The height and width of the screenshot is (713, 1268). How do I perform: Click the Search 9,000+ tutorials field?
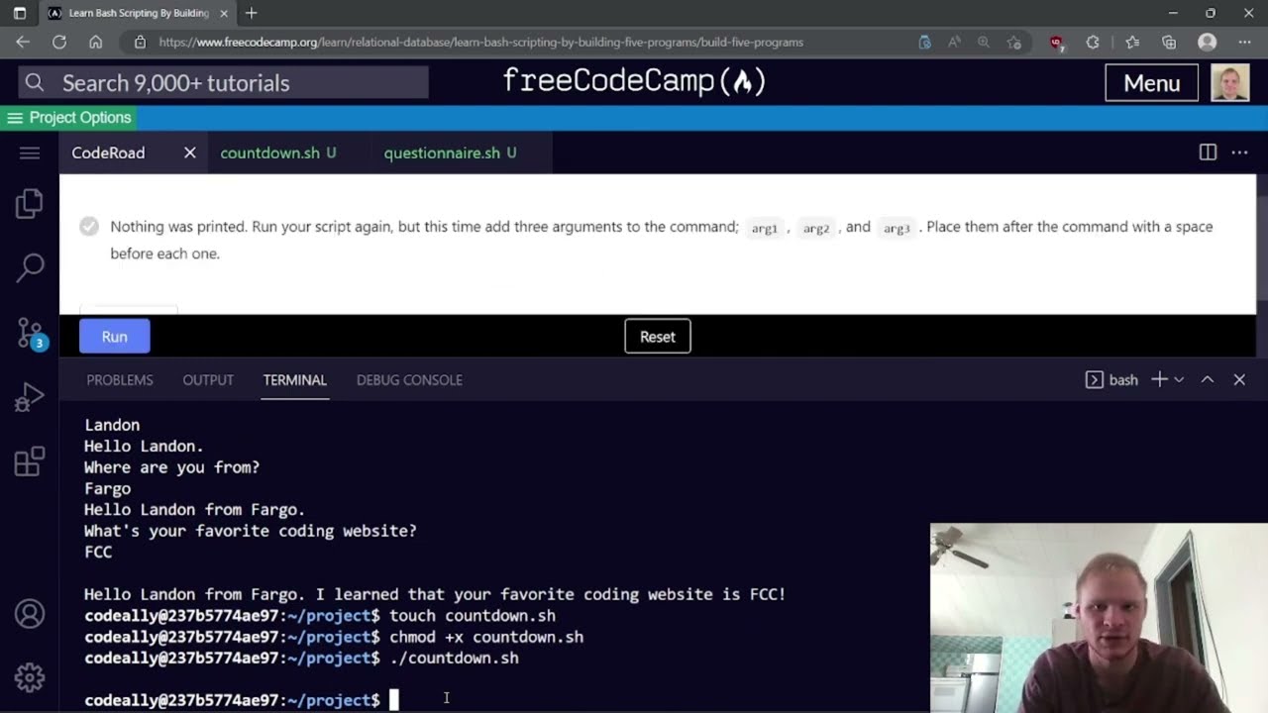tap(224, 83)
